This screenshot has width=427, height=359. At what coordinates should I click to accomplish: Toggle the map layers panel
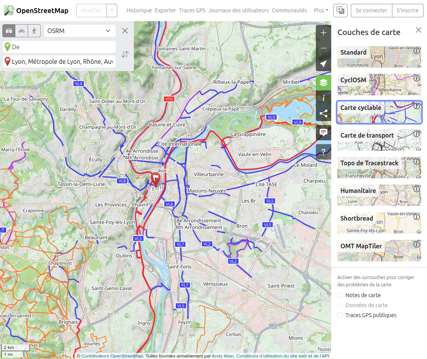(x=323, y=82)
